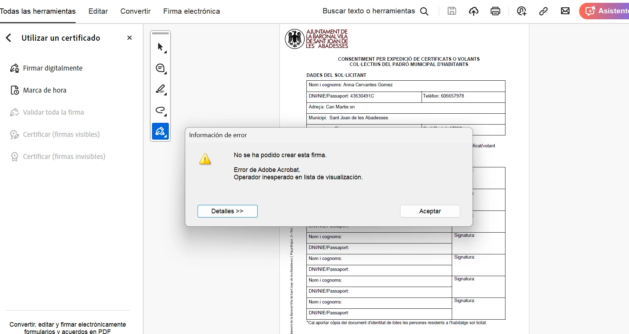Select Marca de hora option
629x334 pixels.
point(45,90)
